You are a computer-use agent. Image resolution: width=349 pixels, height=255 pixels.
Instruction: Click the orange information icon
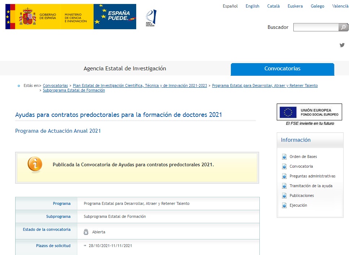(35, 164)
